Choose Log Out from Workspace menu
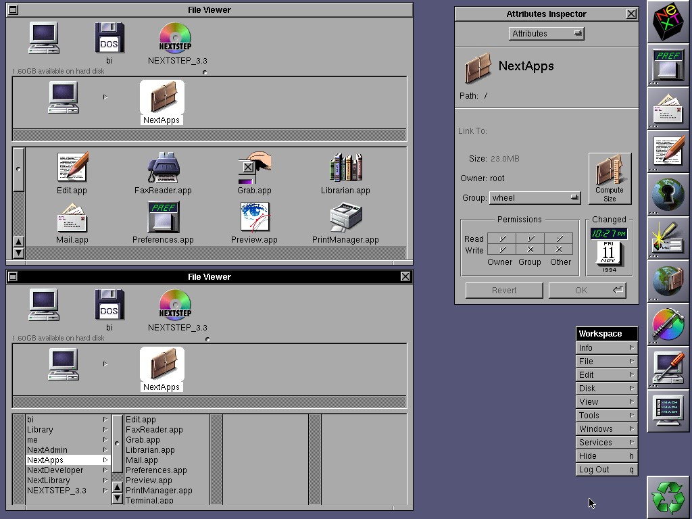The width and height of the screenshot is (692, 519). point(606,470)
